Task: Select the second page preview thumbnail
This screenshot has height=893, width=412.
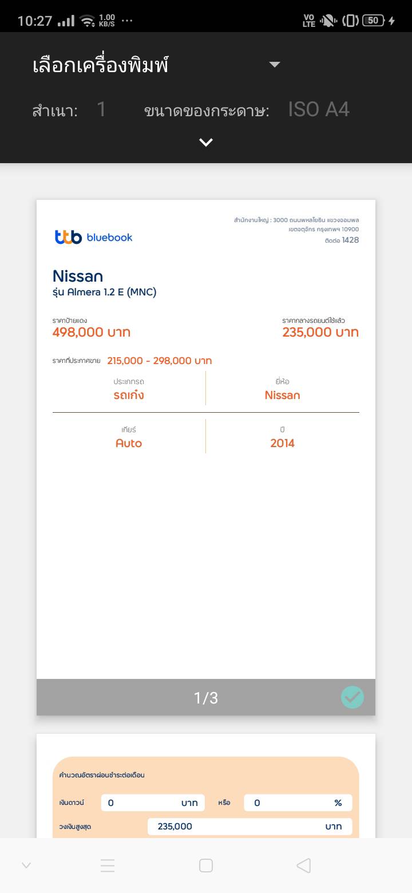Action: coord(206,790)
